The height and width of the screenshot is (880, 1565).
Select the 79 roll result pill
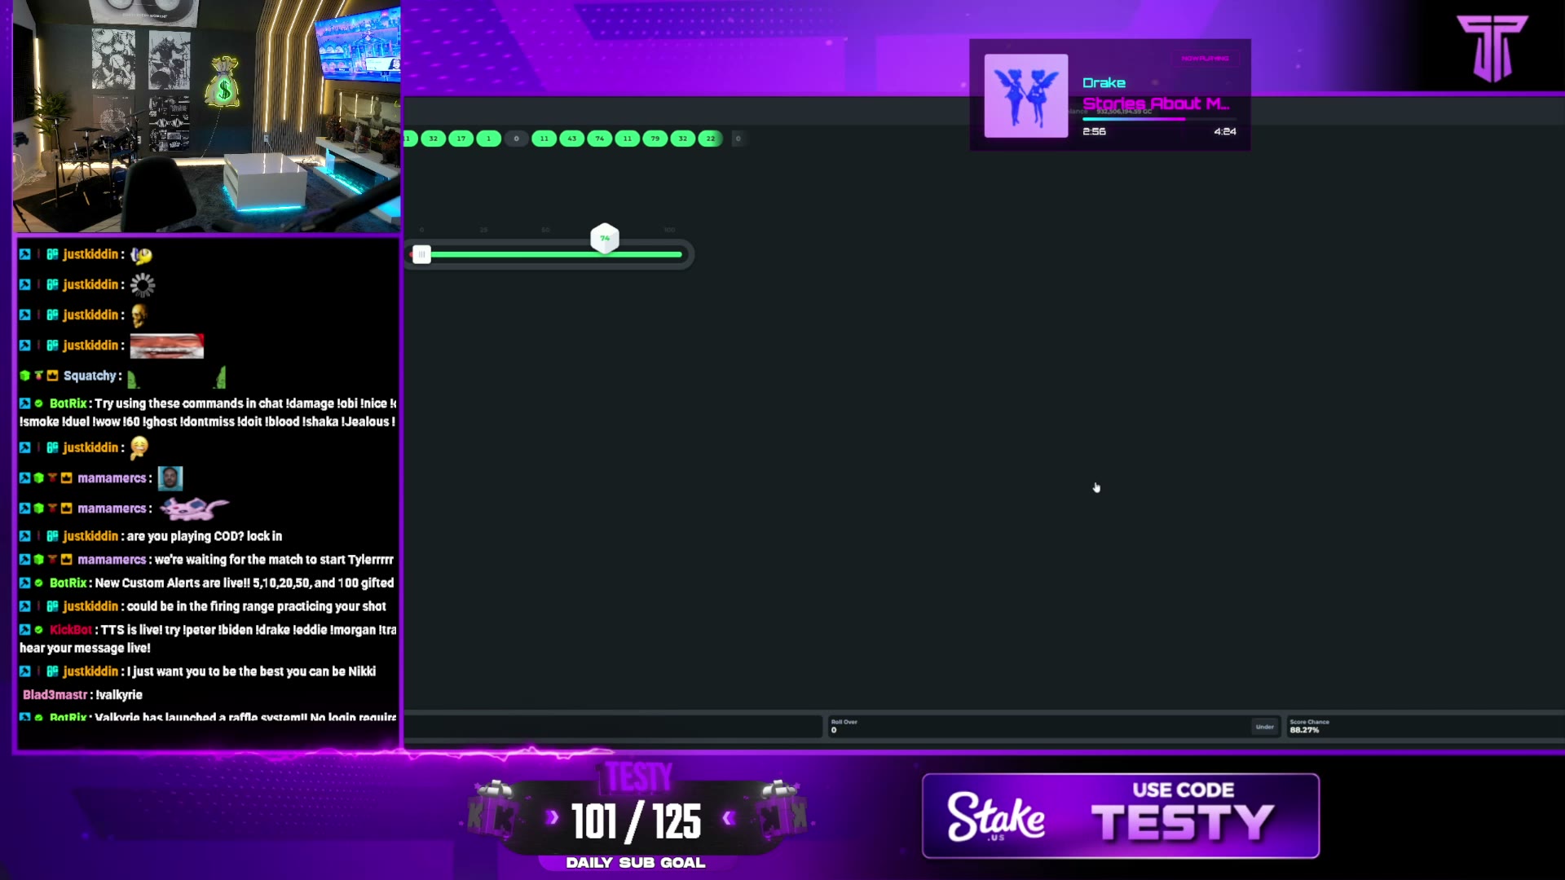pyautogui.click(x=655, y=139)
